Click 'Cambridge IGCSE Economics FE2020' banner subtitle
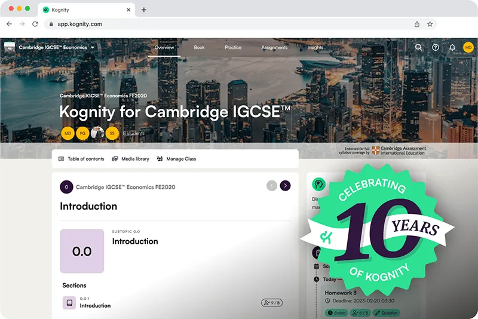 coord(103,96)
